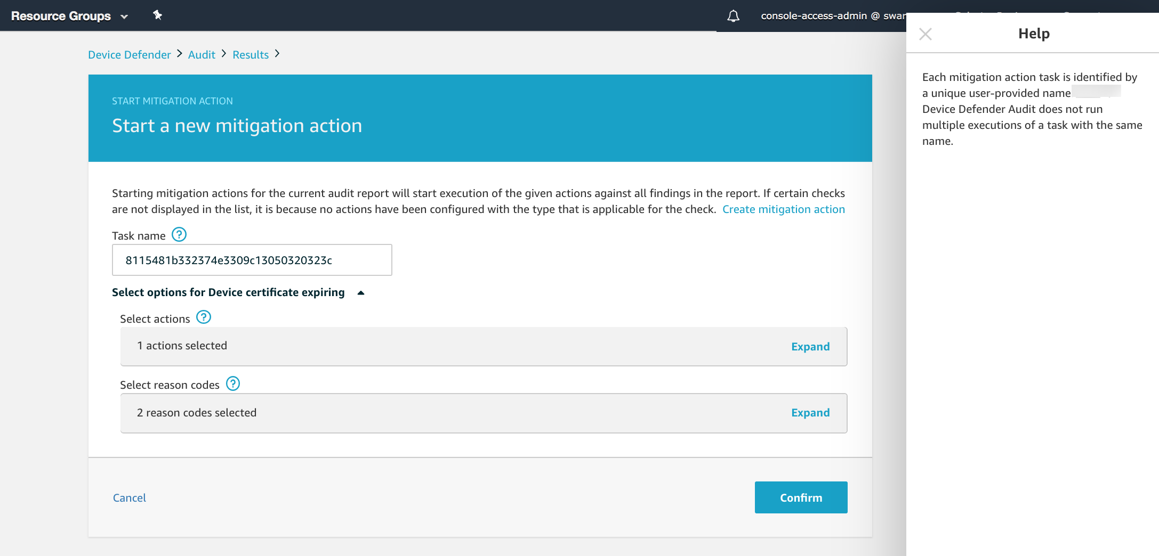Click Resource Groups in the menu bar
1159x556 pixels.
(61, 16)
